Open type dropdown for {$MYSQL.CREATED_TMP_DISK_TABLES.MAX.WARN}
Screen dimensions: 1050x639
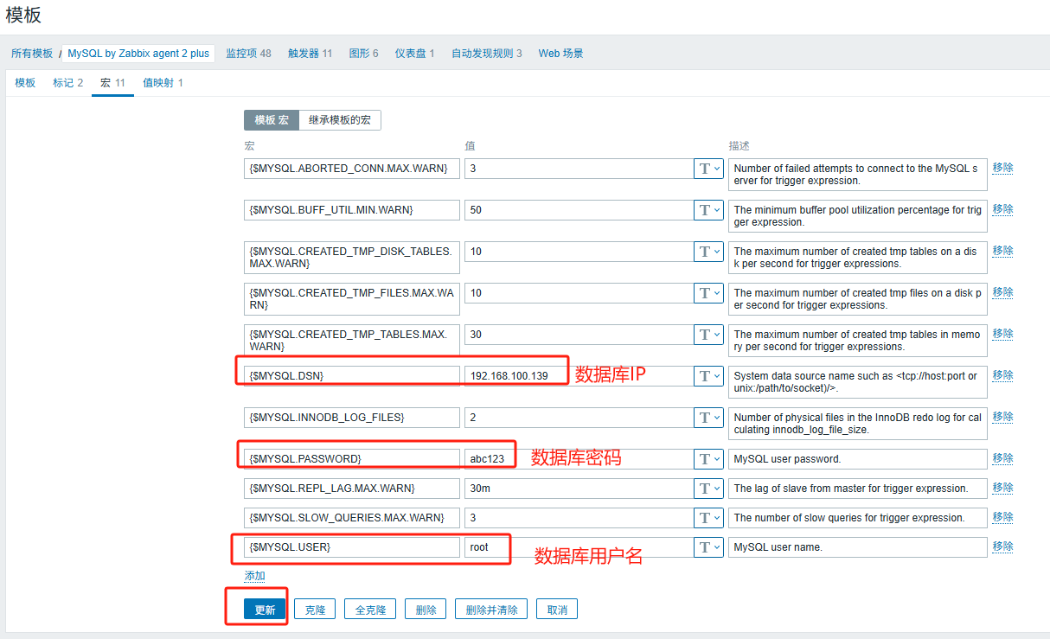coord(708,252)
